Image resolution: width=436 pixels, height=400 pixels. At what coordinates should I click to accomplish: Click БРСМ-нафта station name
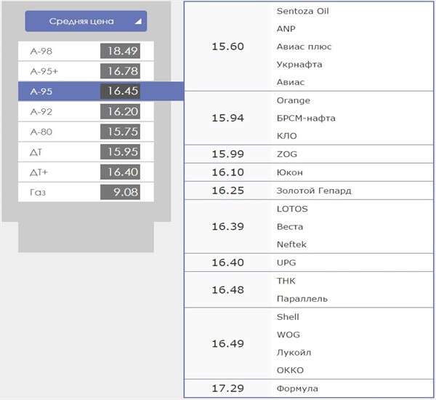tap(306, 119)
